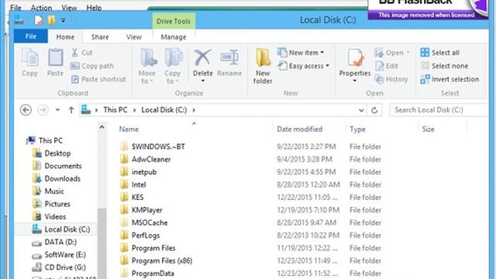Click the navigation pane scroll up arrow
The image size is (496, 279).
click(102, 127)
